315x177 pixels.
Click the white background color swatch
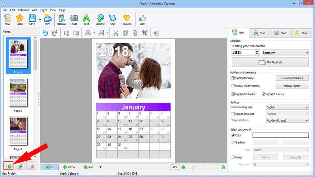[280, 135]
